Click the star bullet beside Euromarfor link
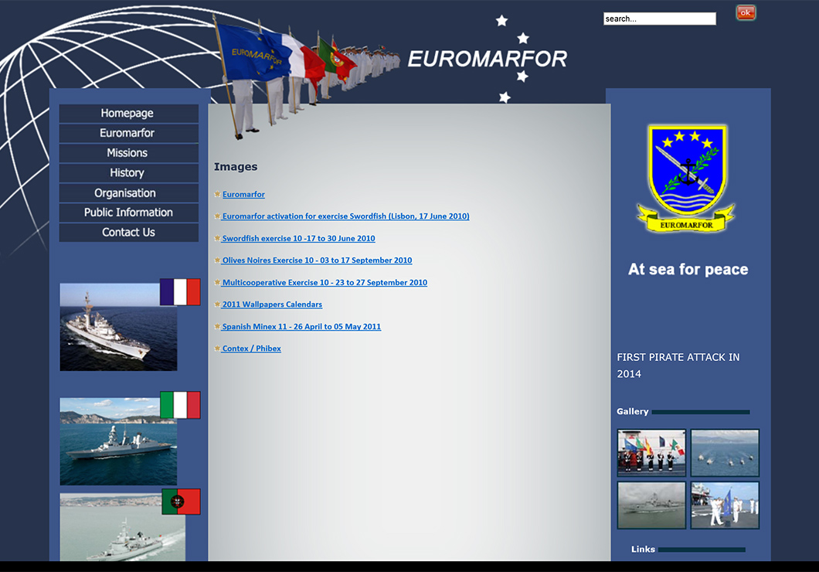The height and width of the screenshot is (572, 819). point(217,194)
